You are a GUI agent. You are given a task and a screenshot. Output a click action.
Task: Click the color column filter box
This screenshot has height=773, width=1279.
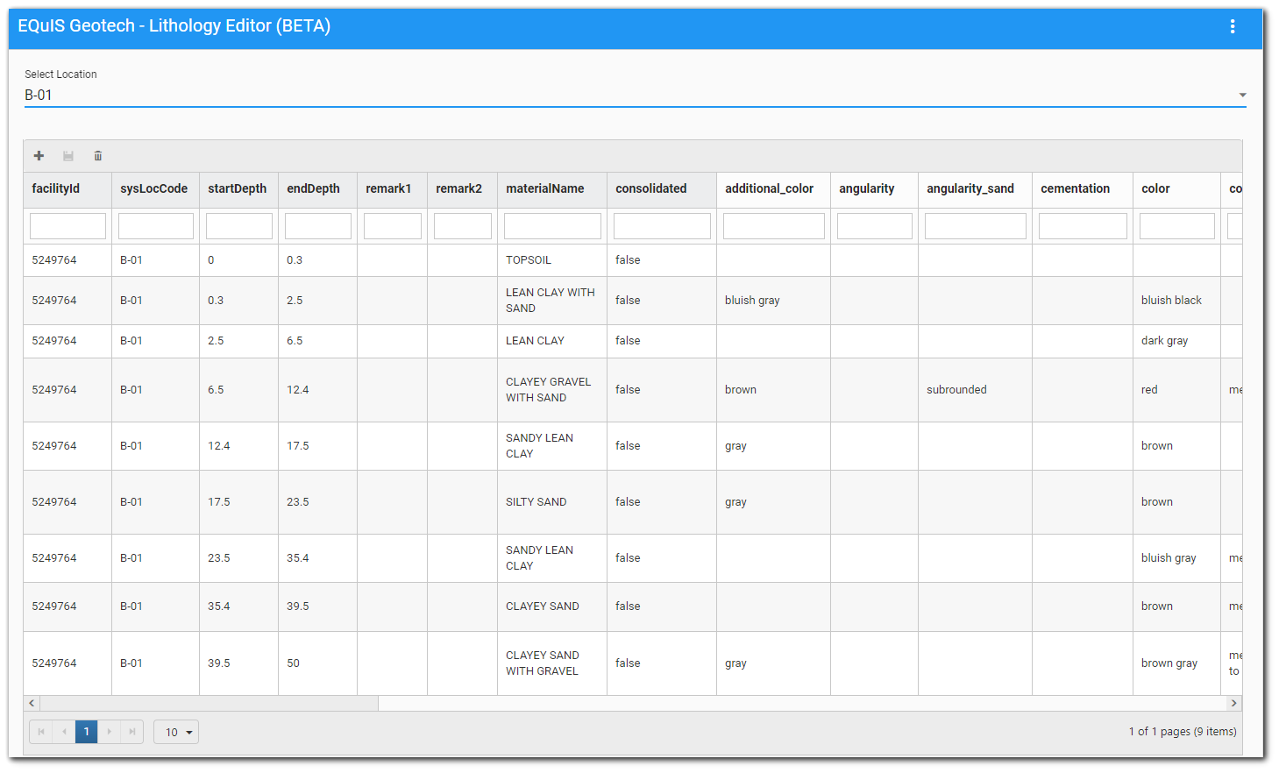(x=1176, y=225)
